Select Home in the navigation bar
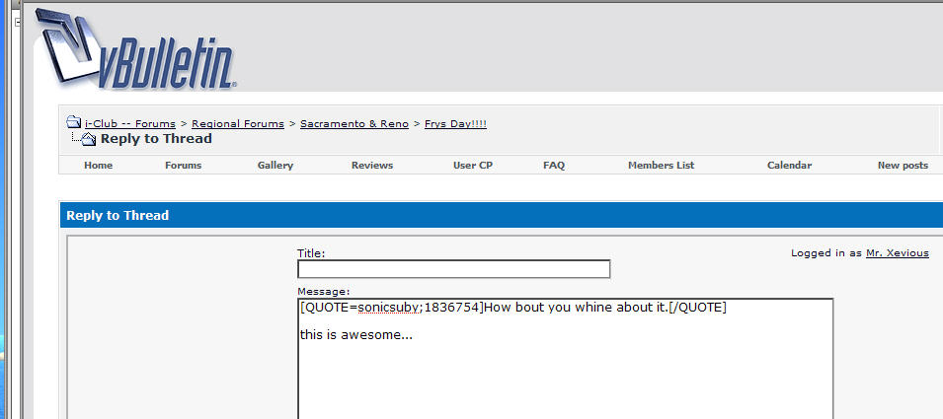 click(x=98, y=166)
